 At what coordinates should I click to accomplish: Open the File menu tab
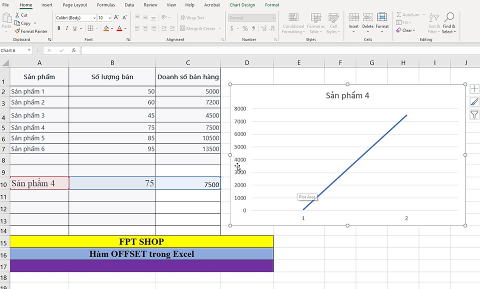click(5, 5)
